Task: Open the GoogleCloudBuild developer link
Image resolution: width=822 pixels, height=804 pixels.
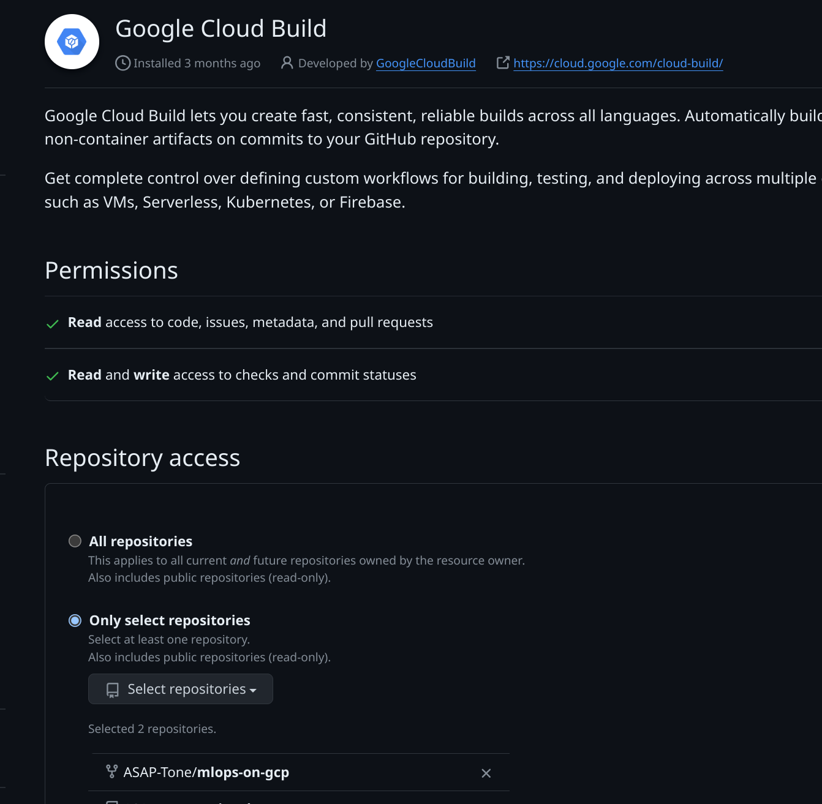Action: (426, 63)
